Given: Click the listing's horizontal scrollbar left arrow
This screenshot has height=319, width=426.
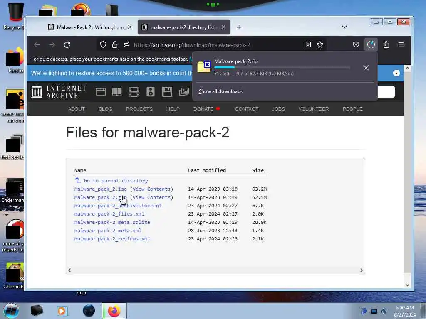Looking at the screenshot, I should click(69, 270).
